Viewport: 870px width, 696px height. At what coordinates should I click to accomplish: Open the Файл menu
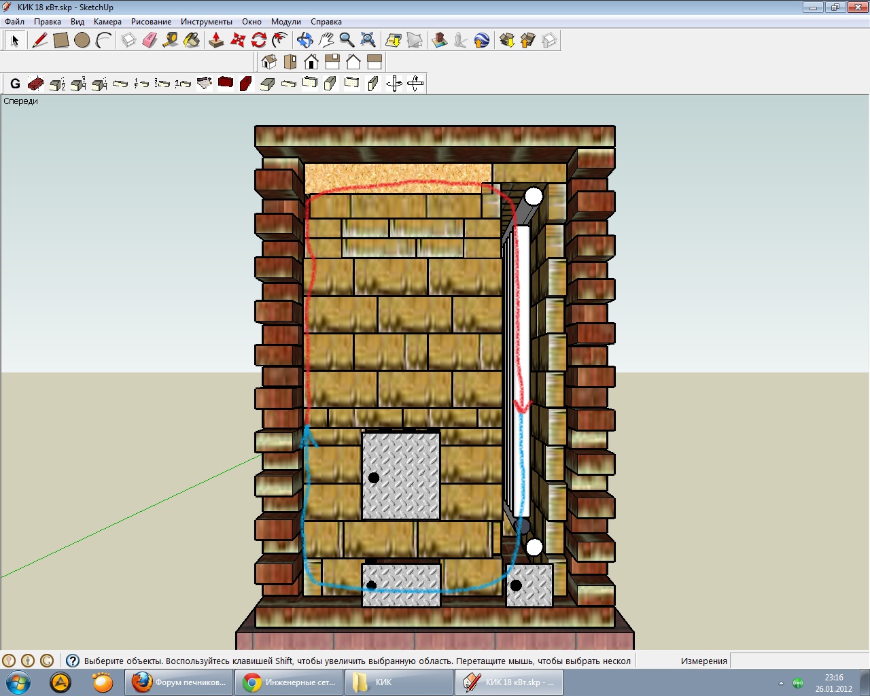[x=14, y=22]
